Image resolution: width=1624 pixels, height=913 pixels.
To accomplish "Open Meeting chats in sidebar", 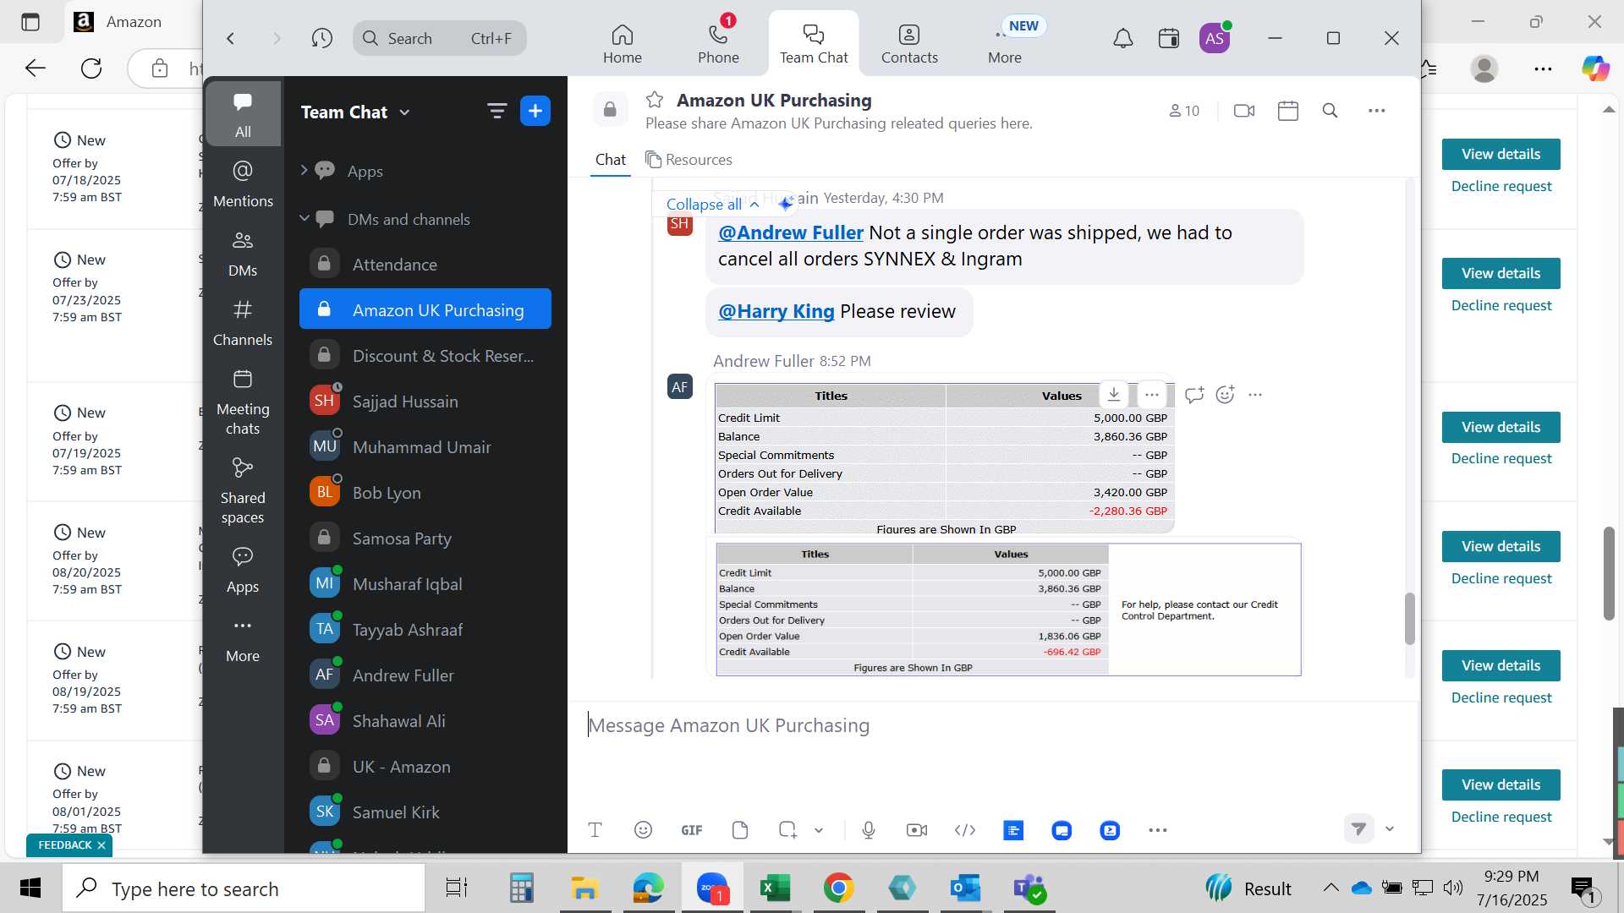I will point(243,402).
